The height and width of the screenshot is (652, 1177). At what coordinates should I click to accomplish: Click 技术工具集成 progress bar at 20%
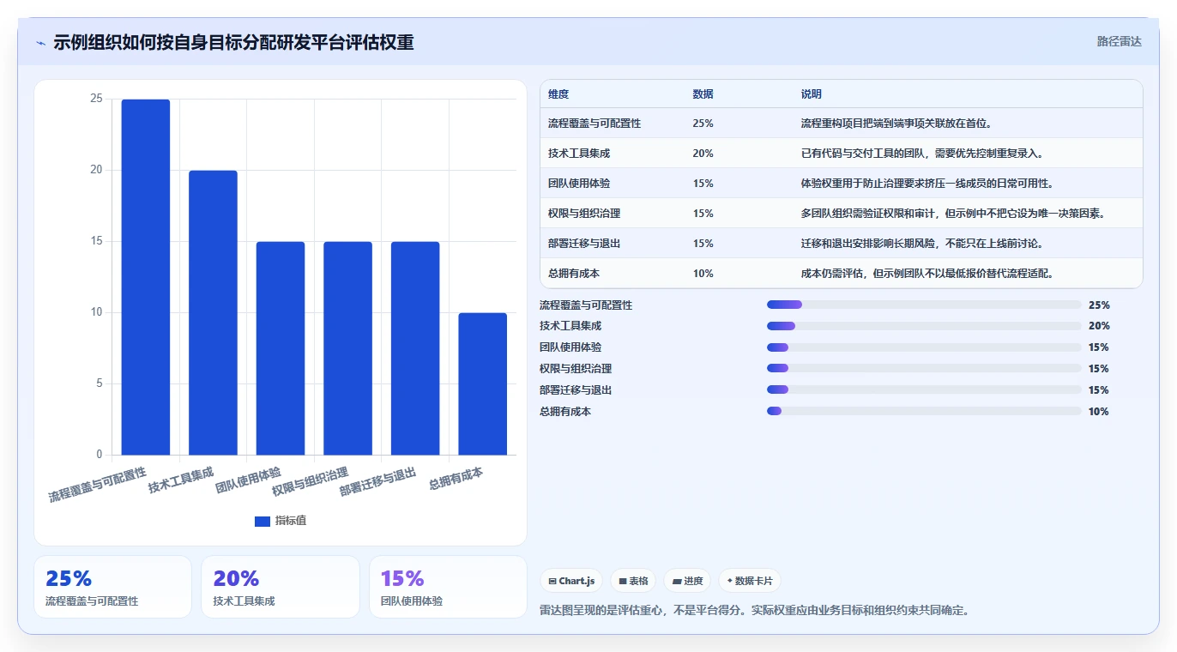tap(924, 326)
